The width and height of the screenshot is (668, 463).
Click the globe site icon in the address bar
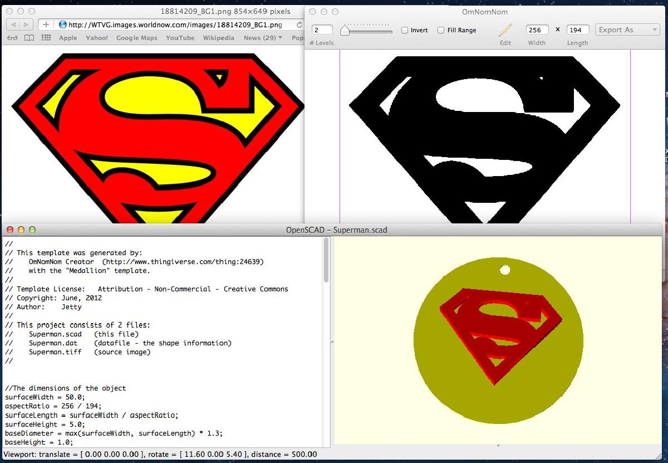[62, 25]
